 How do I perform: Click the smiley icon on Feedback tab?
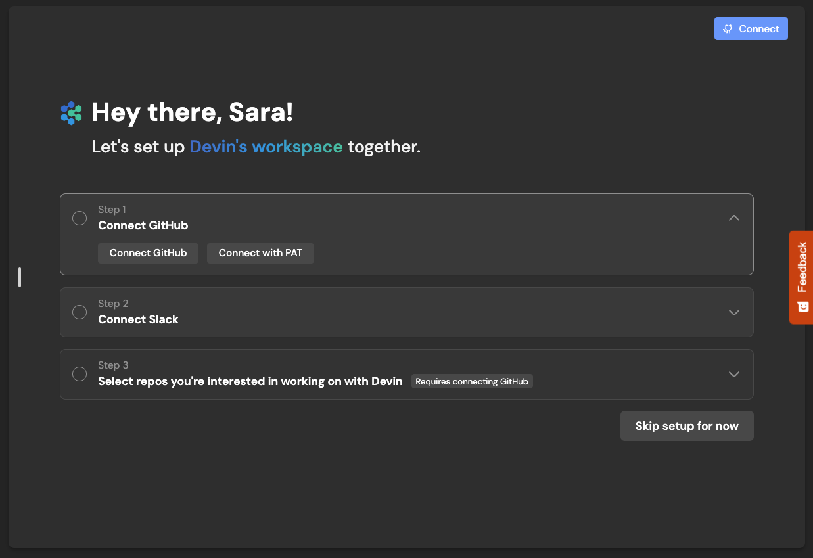(x=802, y=307)
